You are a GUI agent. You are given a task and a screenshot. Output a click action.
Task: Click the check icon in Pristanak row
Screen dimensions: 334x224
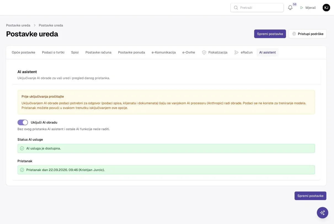[22, 170]
